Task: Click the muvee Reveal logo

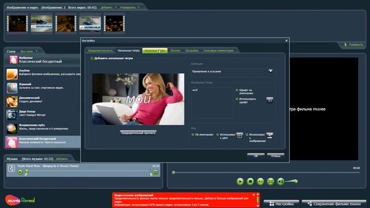Action: tap(20, 200)
